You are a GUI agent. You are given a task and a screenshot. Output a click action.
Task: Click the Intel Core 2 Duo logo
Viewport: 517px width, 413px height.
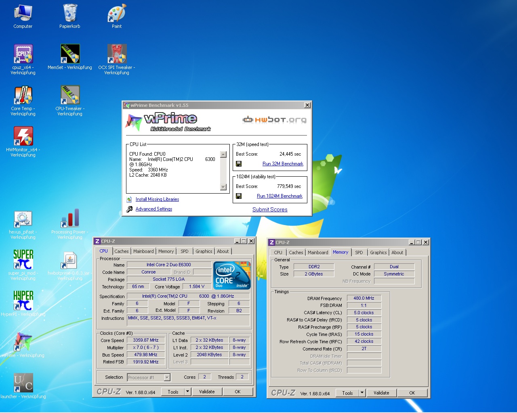(x=233, y=276)
